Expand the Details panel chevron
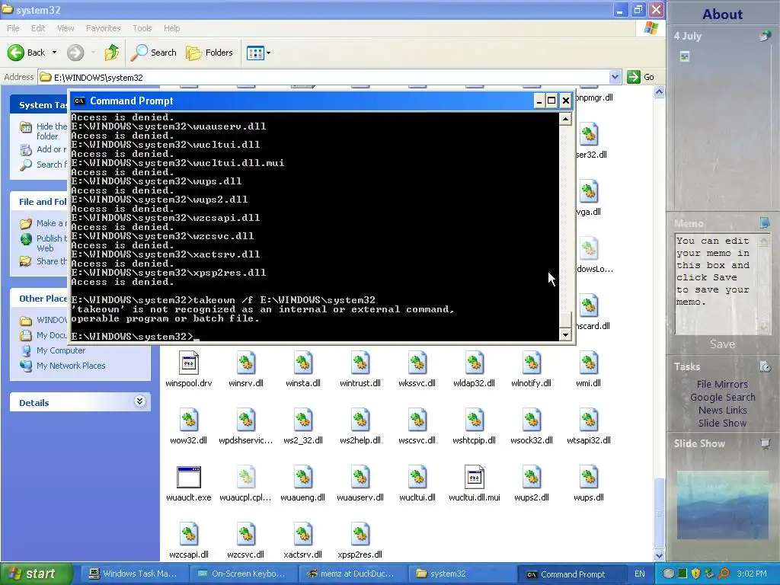780x585 pixels. click(140, 401)
